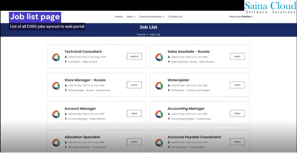Apply for Store Manager - Russia job
Viewport: 297px width, 153px height.
click(134, 85)
